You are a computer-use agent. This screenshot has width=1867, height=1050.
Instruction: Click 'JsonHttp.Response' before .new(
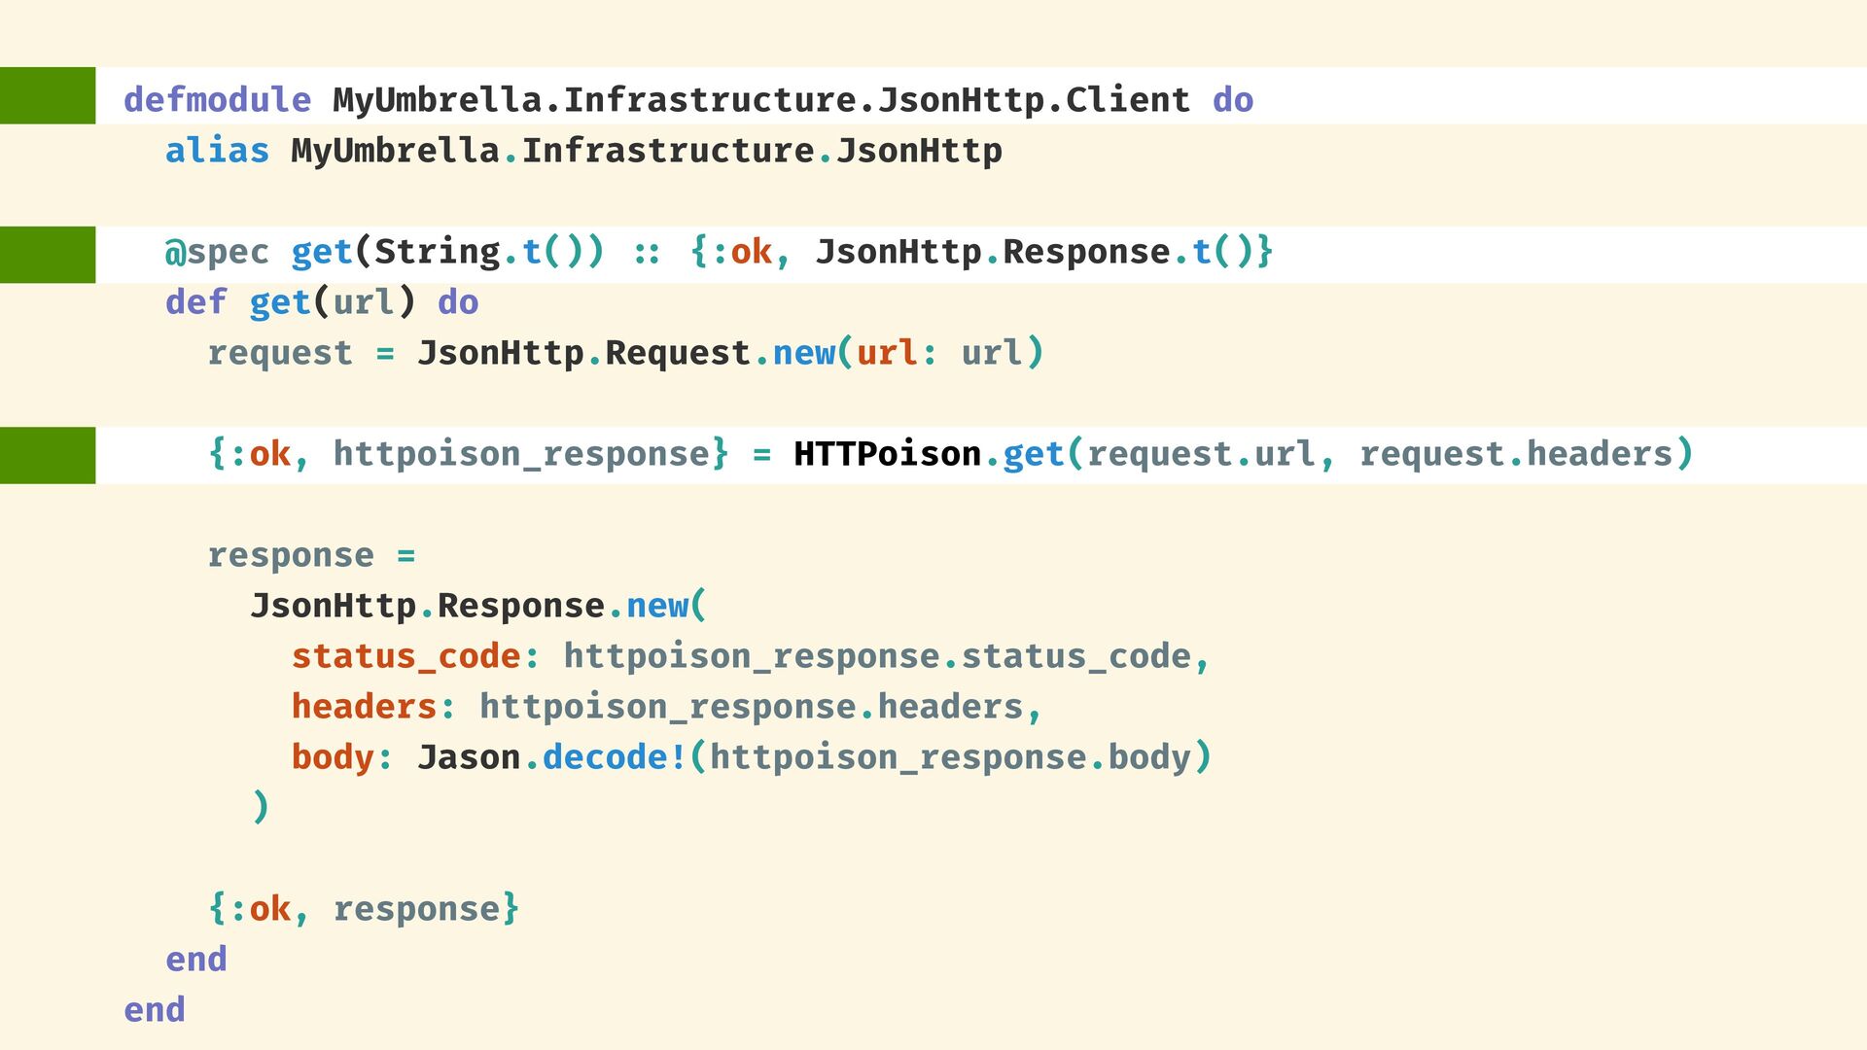pyautogui.click(x=426, y=606)
